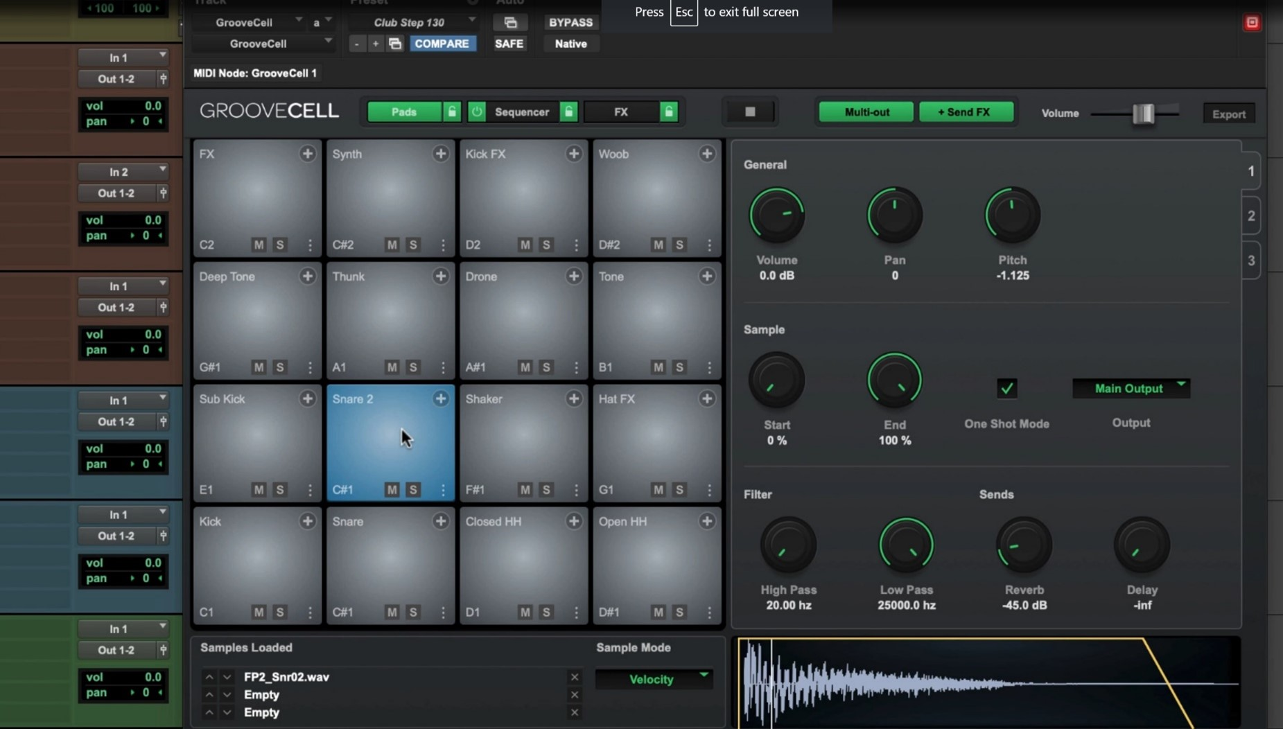The image size is (1283, 729).
Task: Mute the Kick pad
Action: coord(259,613)
